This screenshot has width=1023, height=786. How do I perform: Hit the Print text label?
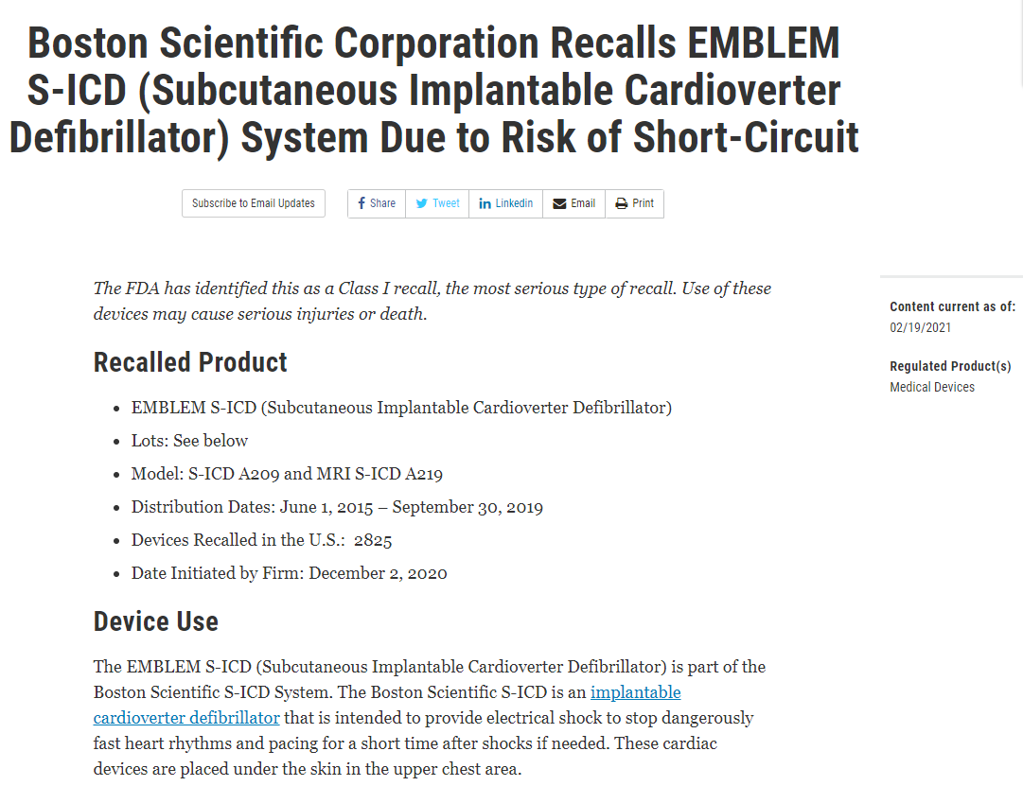644,203
